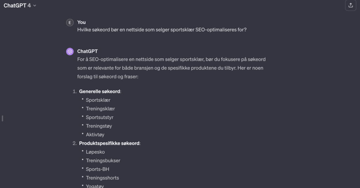Click the 'Generelle søkeord' heading
This screenshot has width=360, height=188.
click(x=99, y=91)
